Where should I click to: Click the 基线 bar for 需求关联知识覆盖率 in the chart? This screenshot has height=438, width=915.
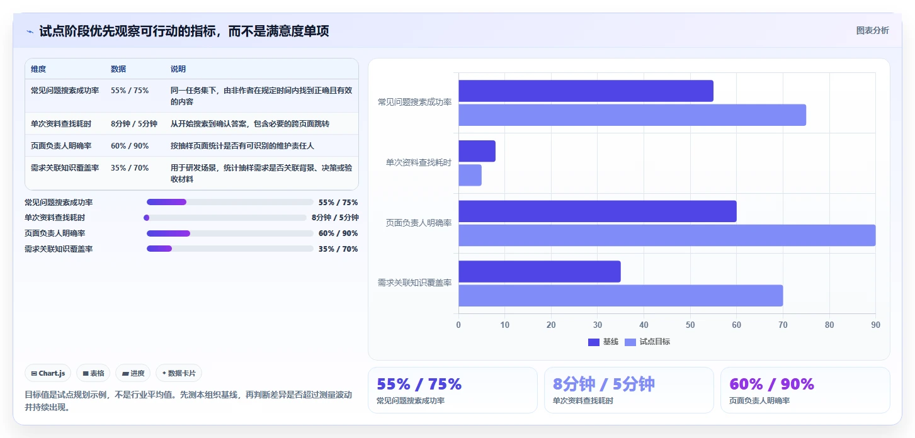tap(540, 271)
